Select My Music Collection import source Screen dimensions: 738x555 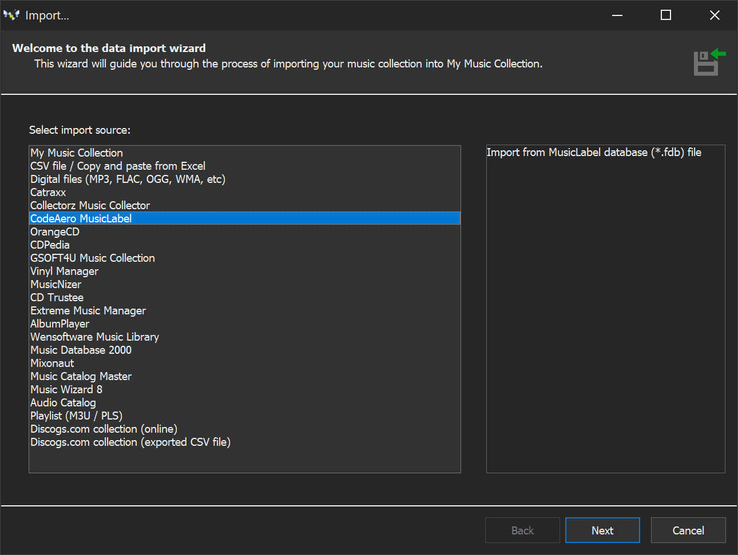click(x=245, y=153)
